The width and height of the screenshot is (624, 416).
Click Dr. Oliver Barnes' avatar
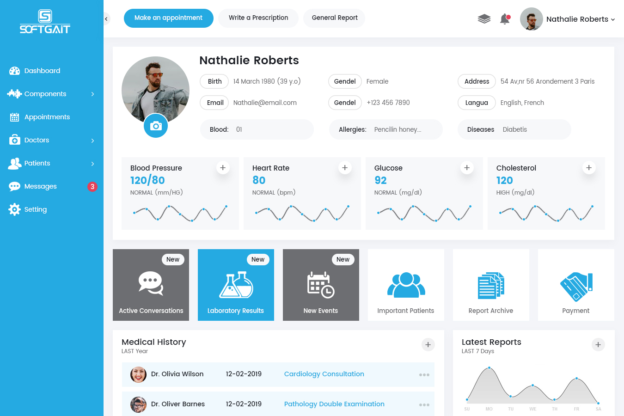click(x=138, y=404)
